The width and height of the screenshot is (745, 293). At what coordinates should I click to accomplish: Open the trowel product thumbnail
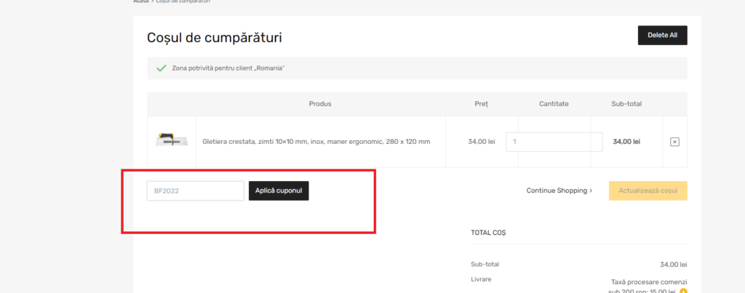click(171, 141)
